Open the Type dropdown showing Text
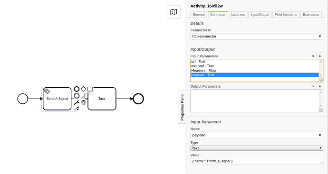The width and height of the screenshot is (328, 174). pyautogui.click(x=257, y=148)
